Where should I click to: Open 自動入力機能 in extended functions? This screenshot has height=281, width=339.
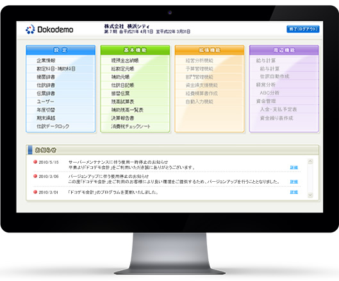click(199, 102)
